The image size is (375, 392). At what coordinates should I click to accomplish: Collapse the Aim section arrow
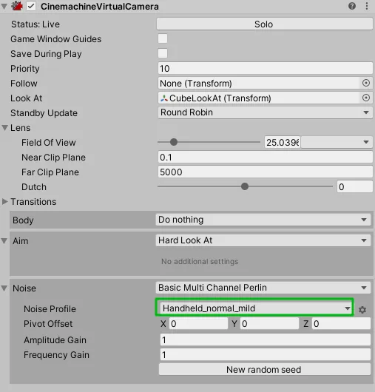point(4,241)
